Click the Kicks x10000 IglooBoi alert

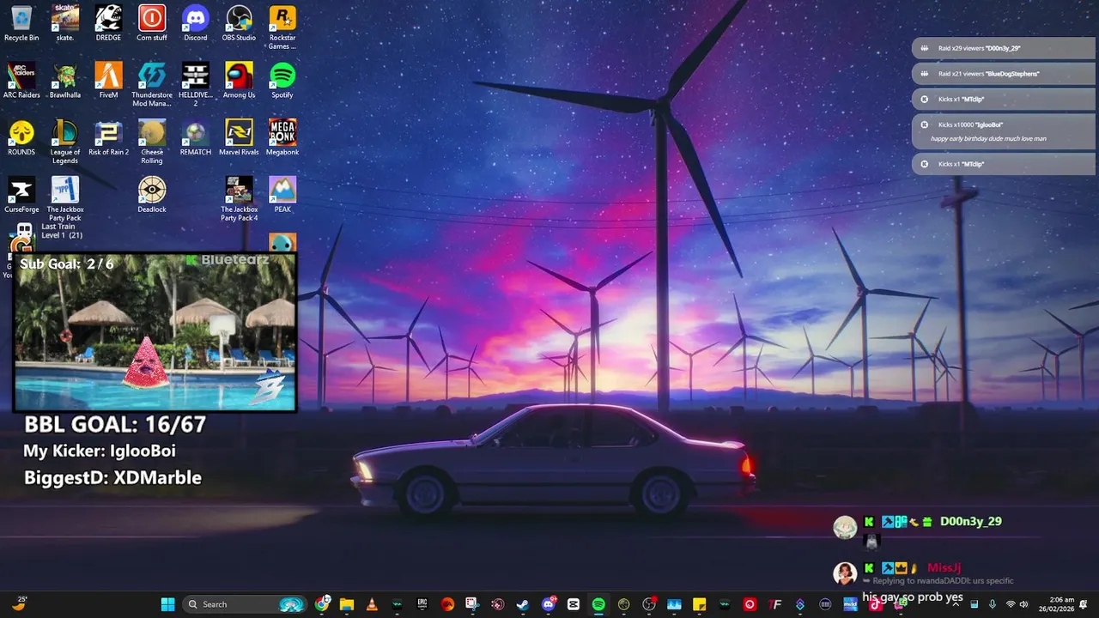tap(1003, 131)
